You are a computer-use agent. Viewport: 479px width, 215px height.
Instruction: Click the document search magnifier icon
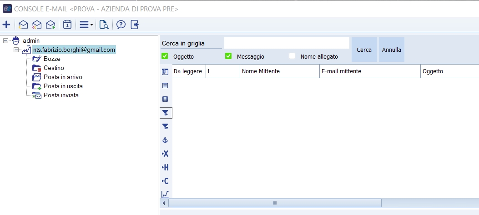[x=104, y=25]
